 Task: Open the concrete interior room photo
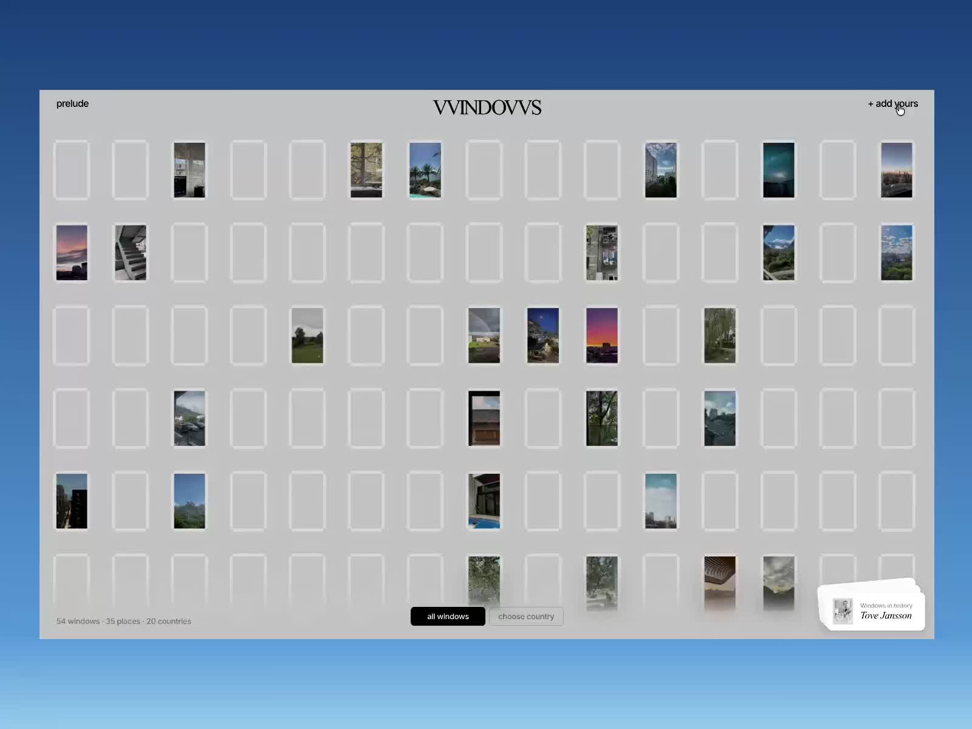[190, 170]
